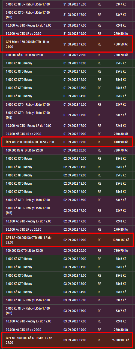Select the 810+90 Kč buy-in cell

coord(121,142)
